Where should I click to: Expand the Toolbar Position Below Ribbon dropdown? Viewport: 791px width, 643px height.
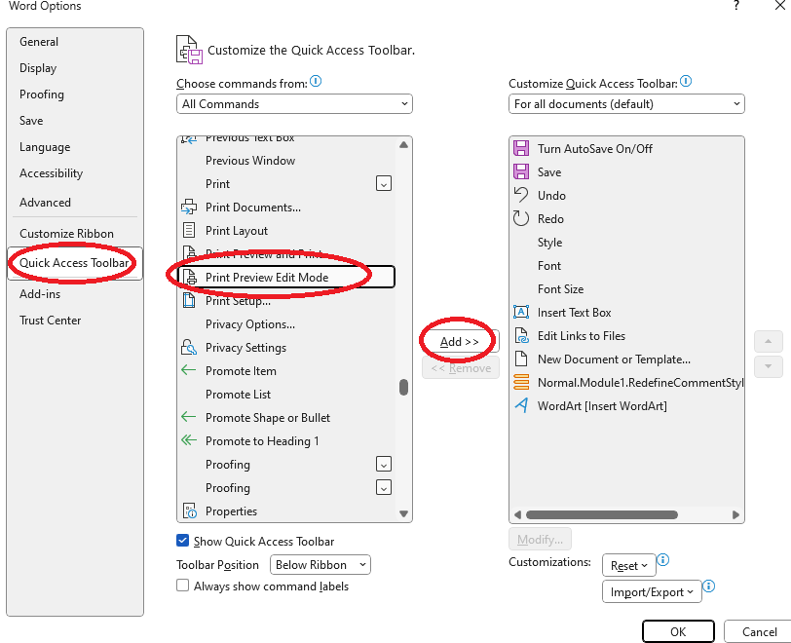(x=320, y=565)
